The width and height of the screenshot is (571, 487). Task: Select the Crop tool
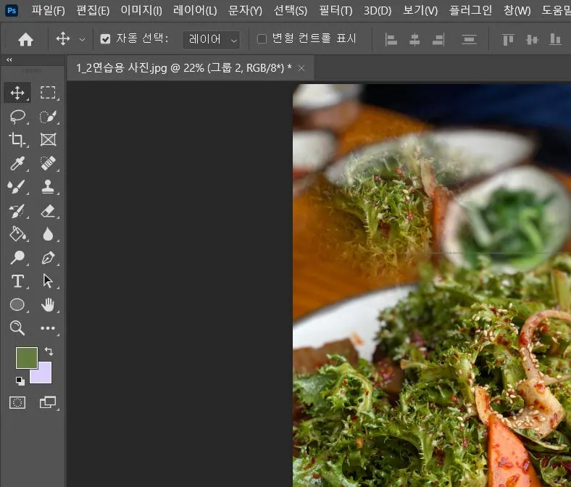17,140
